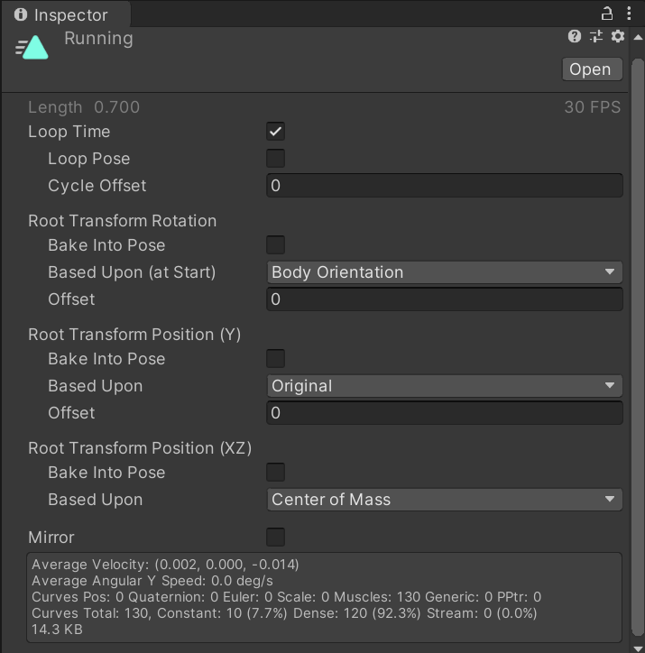
Task: Click the Based Upon (at Start) label
Action: tap(132, 272)
